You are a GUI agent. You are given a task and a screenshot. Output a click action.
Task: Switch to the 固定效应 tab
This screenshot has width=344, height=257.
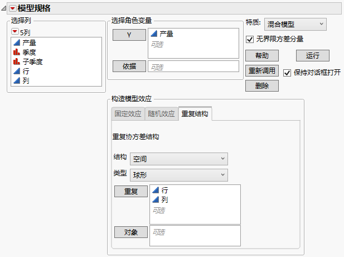[x=128, y=114]
